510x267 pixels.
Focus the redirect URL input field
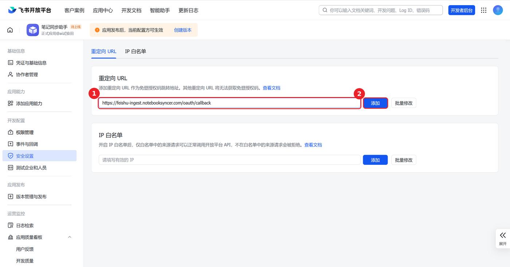(x=229, y=103)
